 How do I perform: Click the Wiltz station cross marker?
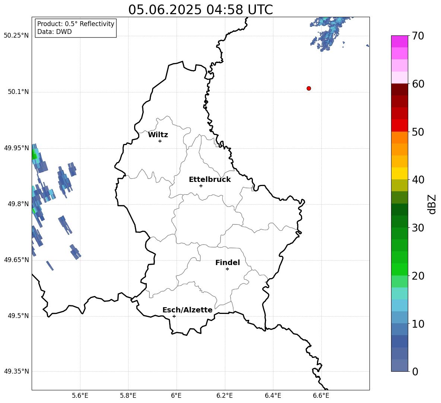[160, 141]
